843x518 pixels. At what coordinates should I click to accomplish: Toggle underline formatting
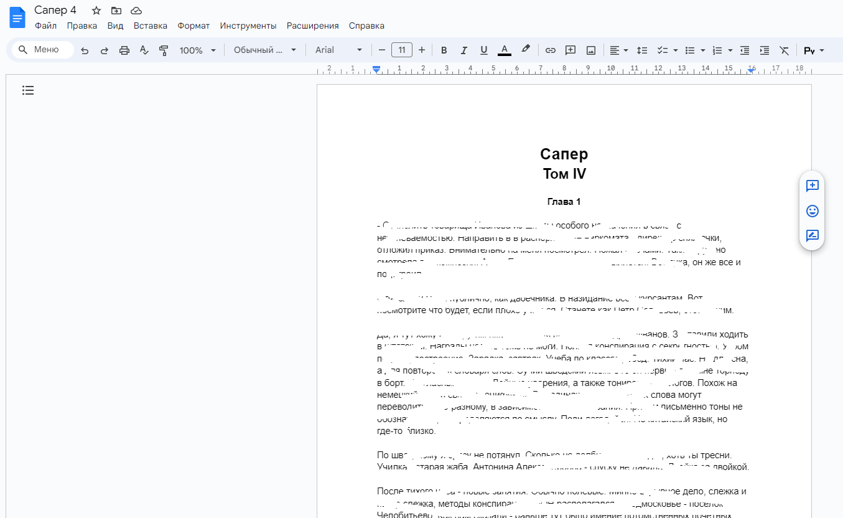[483, 50]
